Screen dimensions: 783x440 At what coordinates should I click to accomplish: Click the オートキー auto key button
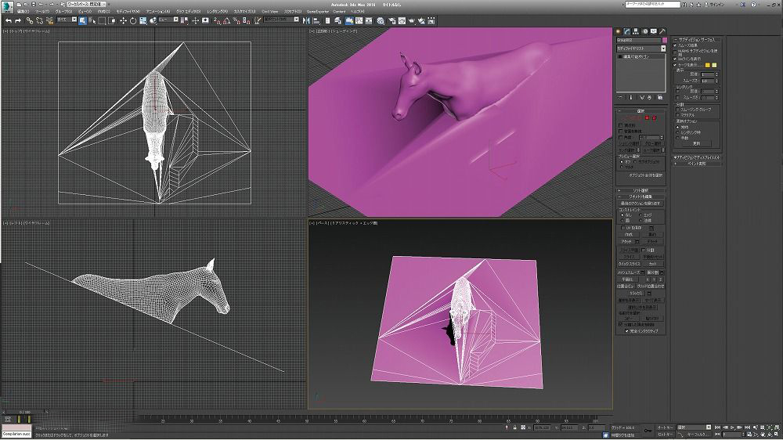[664, 427]
